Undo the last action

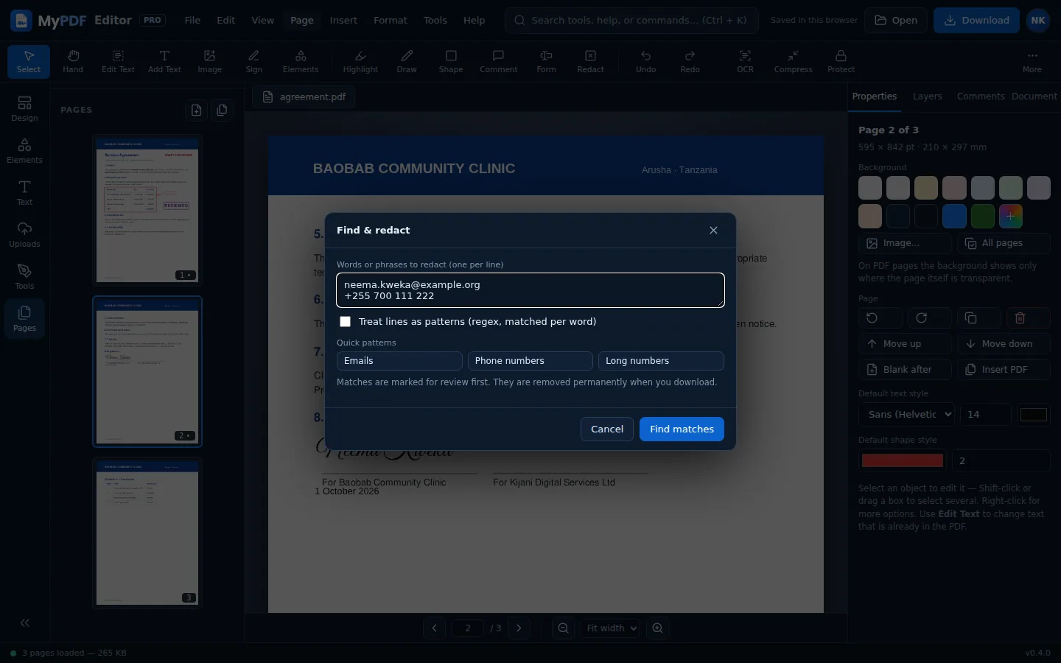(x=646, y=61)
